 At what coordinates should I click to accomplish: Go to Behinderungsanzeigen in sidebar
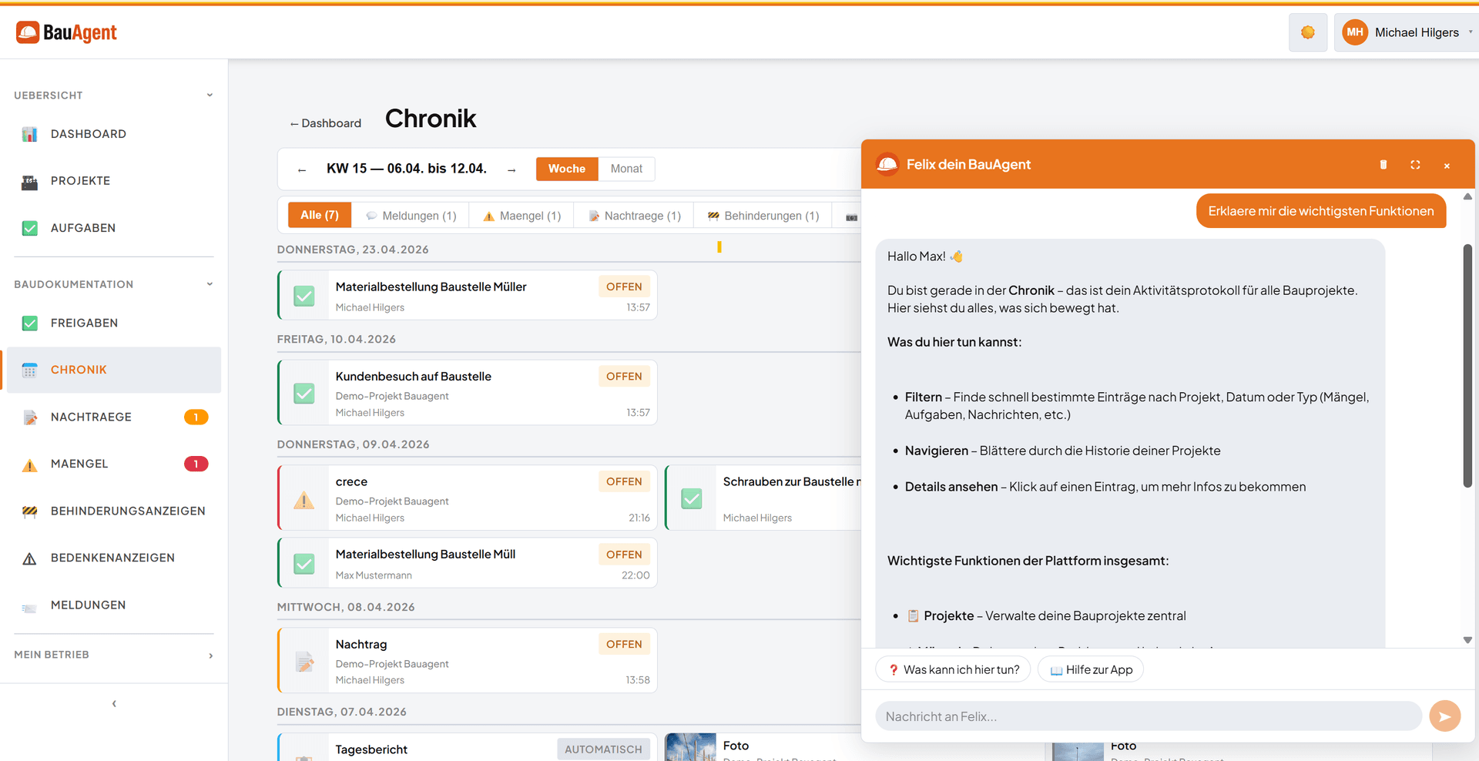point(128,511)
